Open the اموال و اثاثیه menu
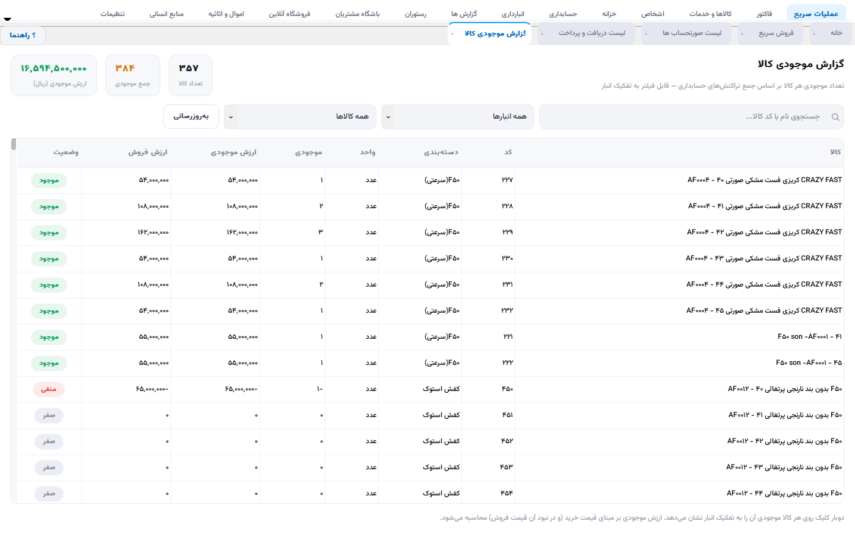The height and width of the screenshot is (534, 855). [226, 14]
